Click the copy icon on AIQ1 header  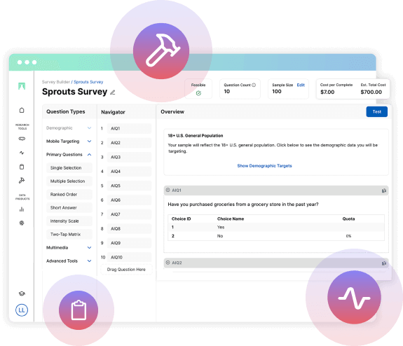pyautogui.click(x=383, y=191)
